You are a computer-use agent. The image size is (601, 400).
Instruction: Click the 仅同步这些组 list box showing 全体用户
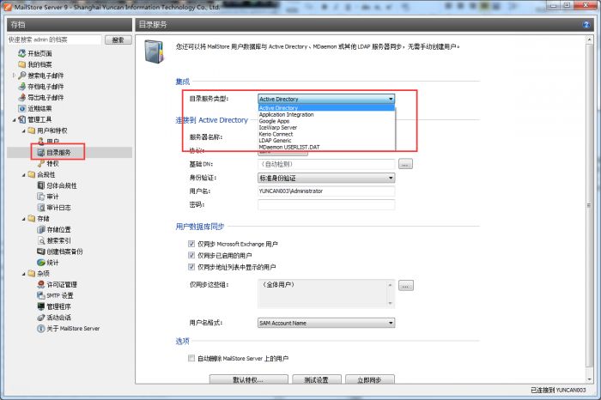pos(326,294)
